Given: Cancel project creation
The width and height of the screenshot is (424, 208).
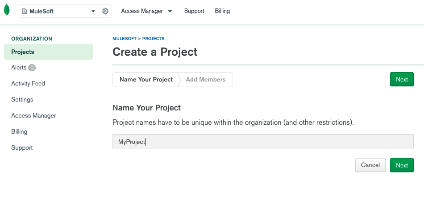Looking at the screenshot, I should click(x=370, y=165).
